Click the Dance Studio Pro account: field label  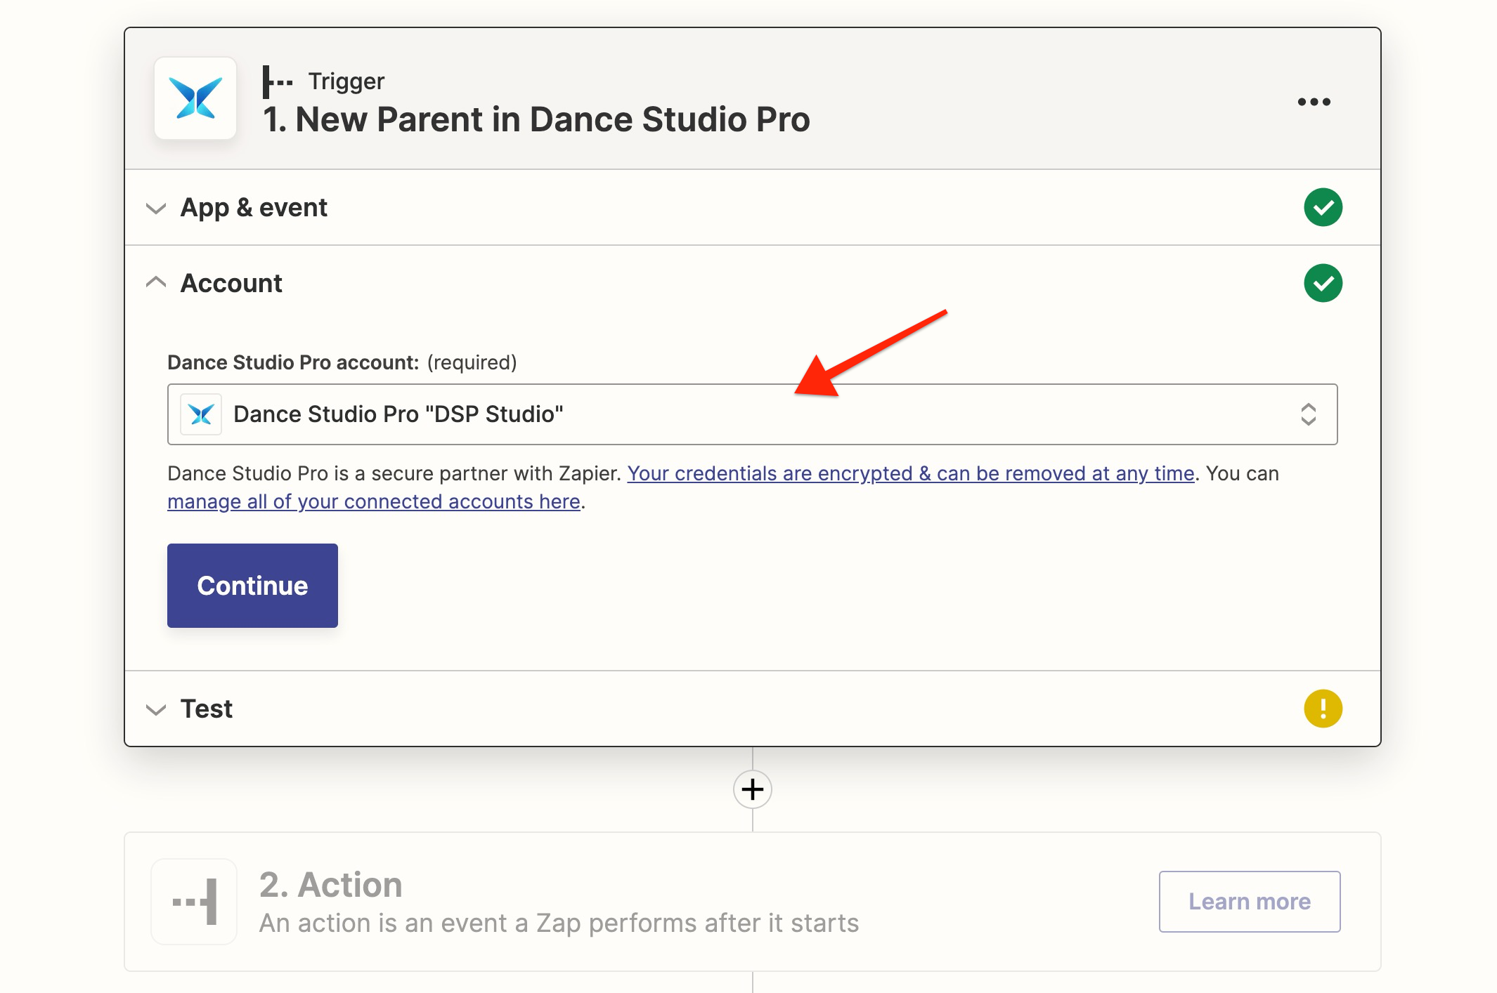(x=293, y=362)
